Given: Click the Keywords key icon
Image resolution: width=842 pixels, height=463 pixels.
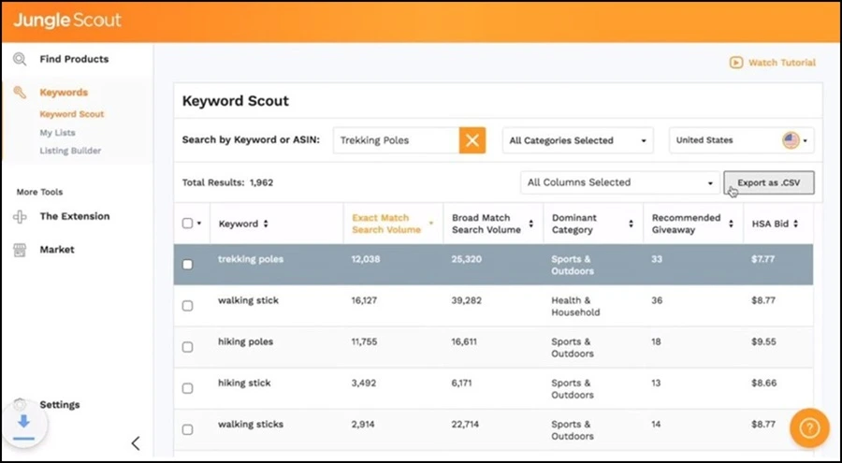Looking at the screenshot, I should click(x=20, y=93).
